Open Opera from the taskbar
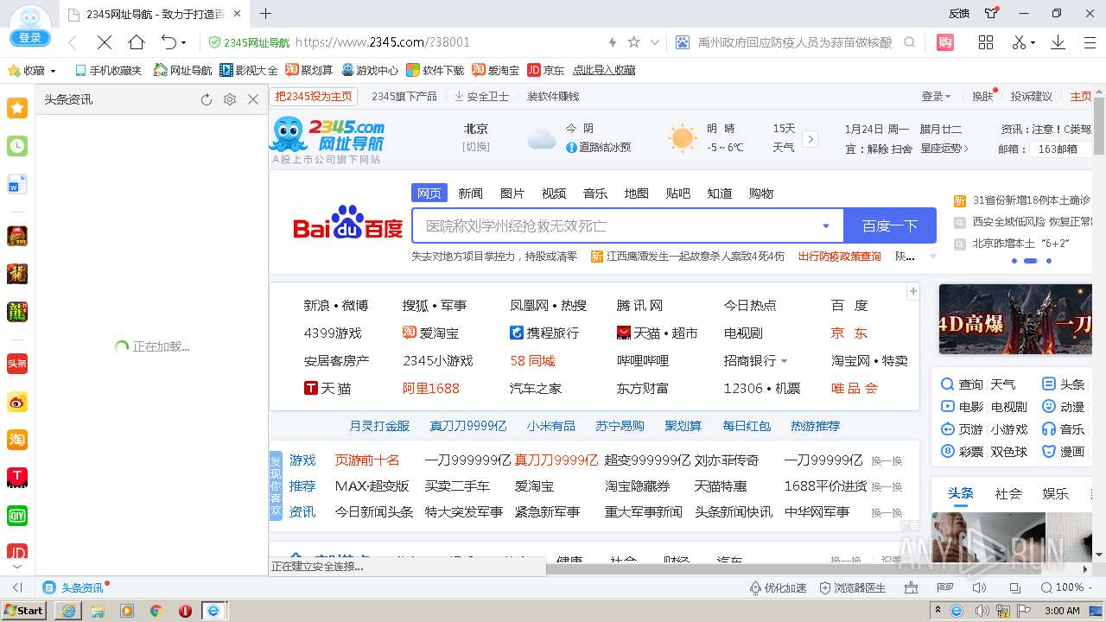The height and width of the screenshot is (622, 1106). coord(185,611)
